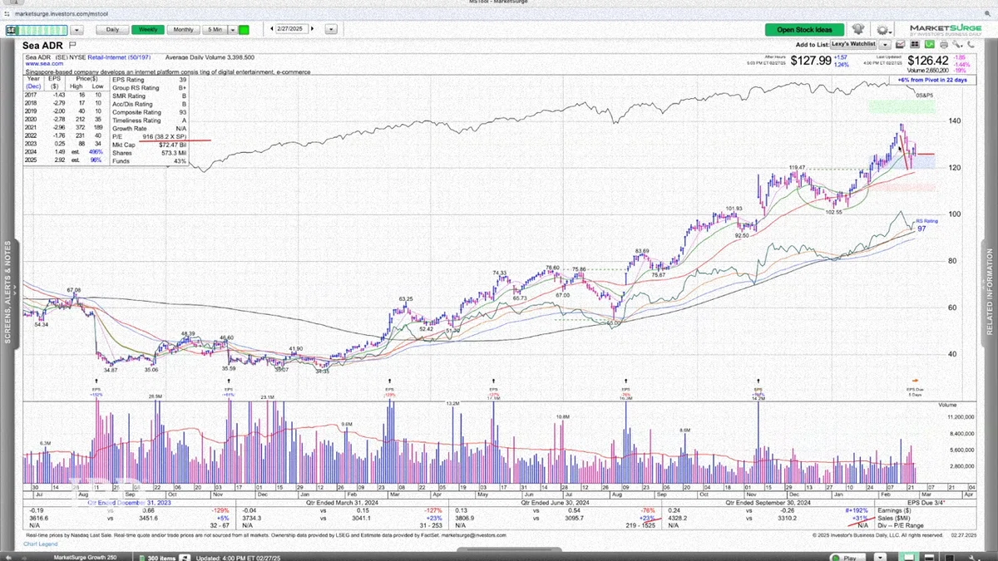Click the Composite Rating 93 row
998x561 pixels.
pos(151,111)
